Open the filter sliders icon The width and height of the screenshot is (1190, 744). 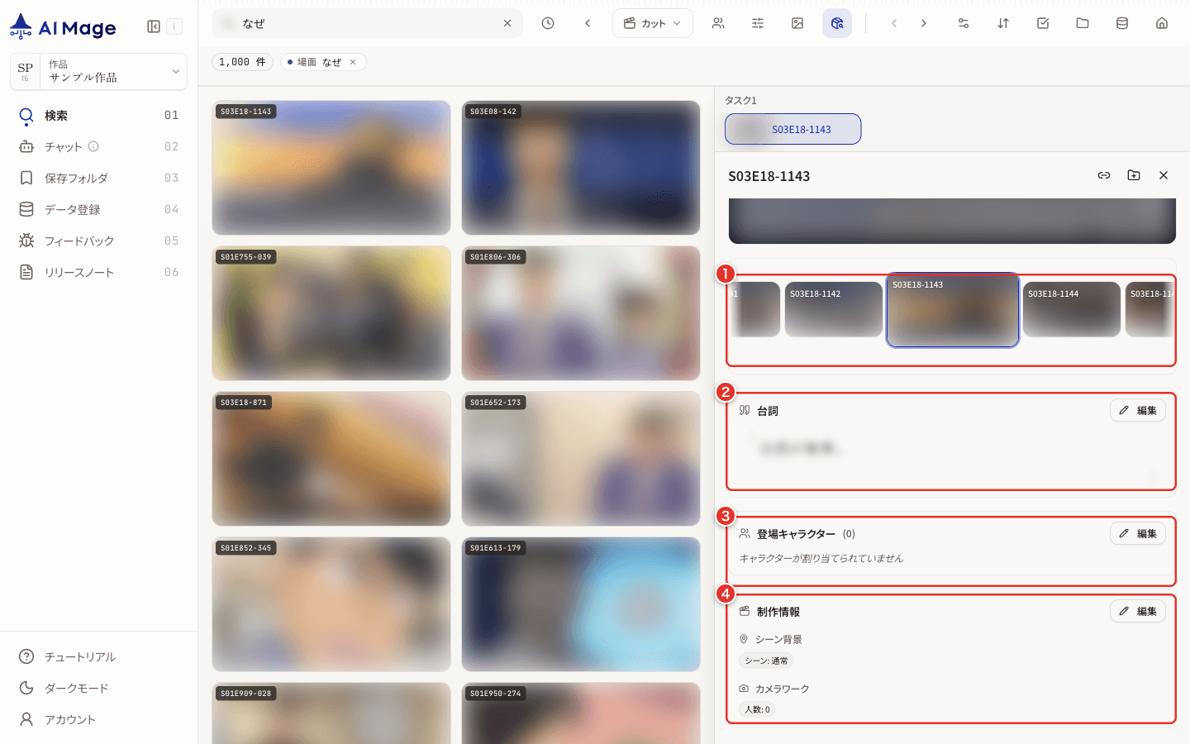pyautogui.click(x=758, y=23)
